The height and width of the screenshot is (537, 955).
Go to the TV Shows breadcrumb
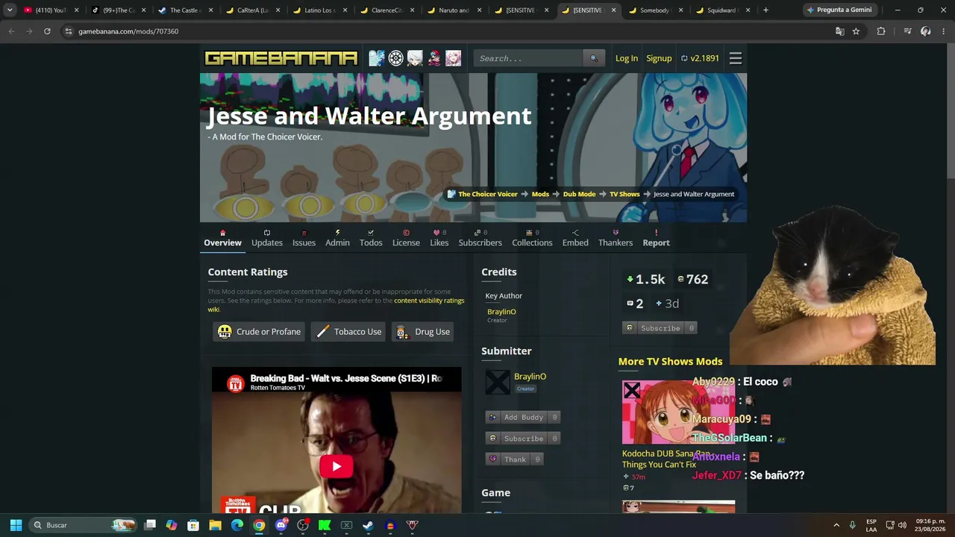[624, 194]
